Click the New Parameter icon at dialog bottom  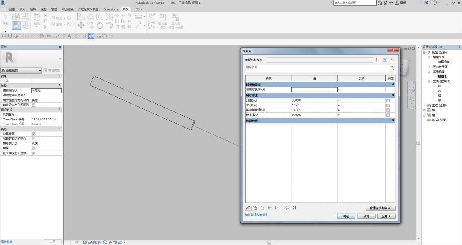tap(255, 208)
